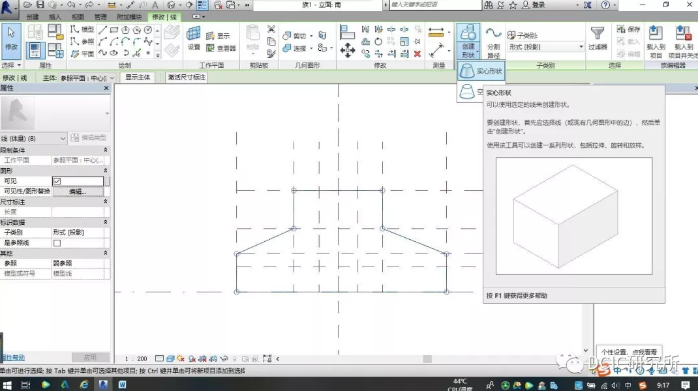The image size is (698, 391).
Task: Click the Save icon in quick access toolbar
Action: (x=40, y=5)
